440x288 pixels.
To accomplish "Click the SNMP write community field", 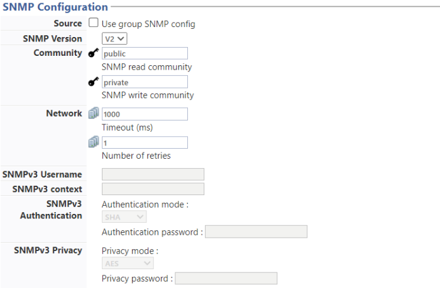I will 145,82.
